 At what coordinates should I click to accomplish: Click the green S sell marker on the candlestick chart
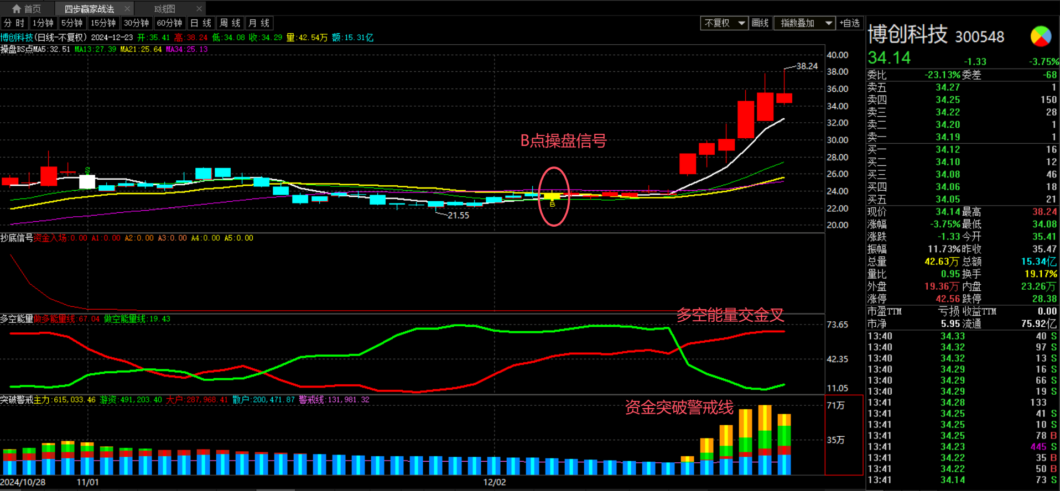pos(87,170)
